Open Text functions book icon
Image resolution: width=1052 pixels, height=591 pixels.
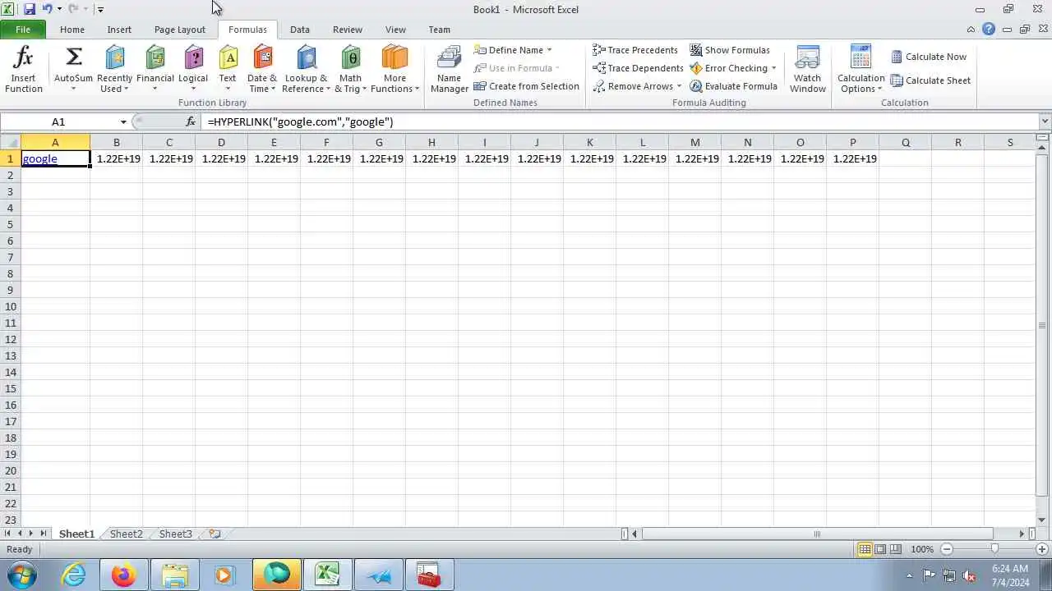(x=228, y=57)
